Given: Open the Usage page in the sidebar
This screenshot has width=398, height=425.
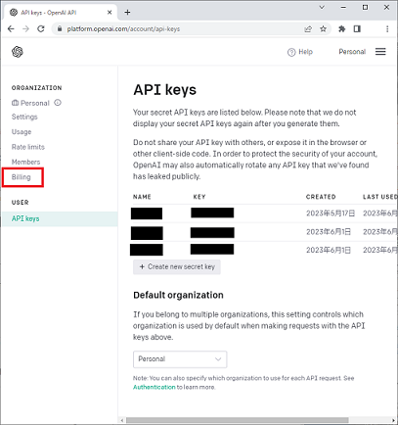Looking at the screenshot, I should (22, 132).
